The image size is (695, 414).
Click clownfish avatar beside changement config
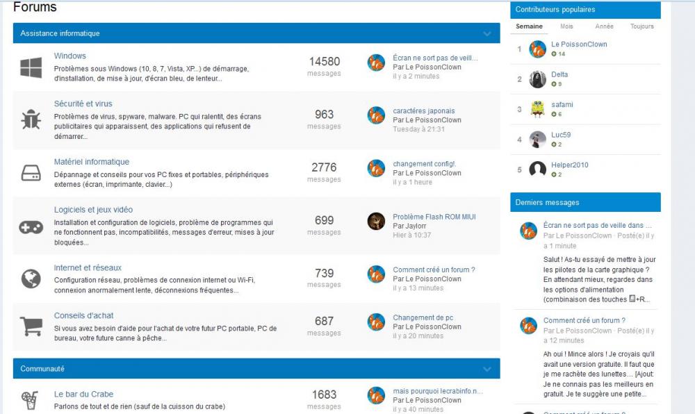pos(376,168)
